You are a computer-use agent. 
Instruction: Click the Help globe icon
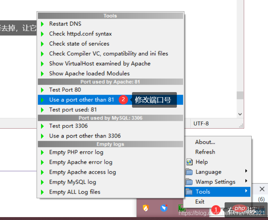tap(189, 162)
